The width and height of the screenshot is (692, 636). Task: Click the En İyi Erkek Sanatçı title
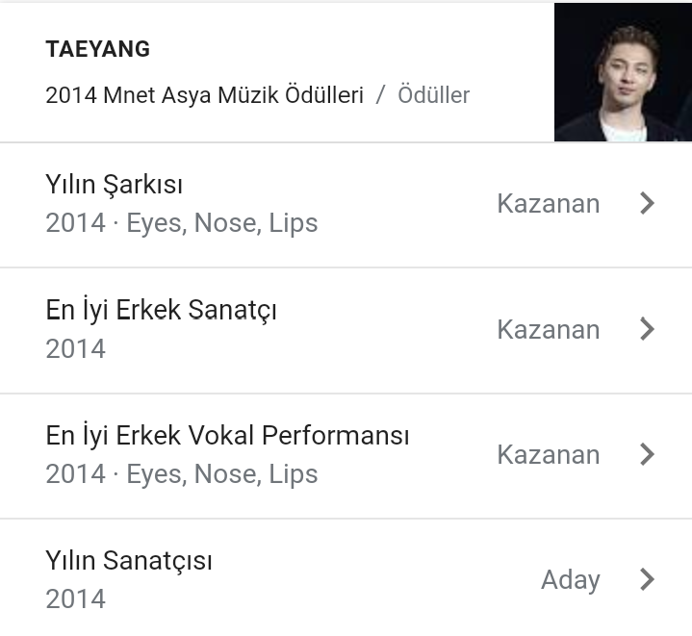tap(161, 310)
